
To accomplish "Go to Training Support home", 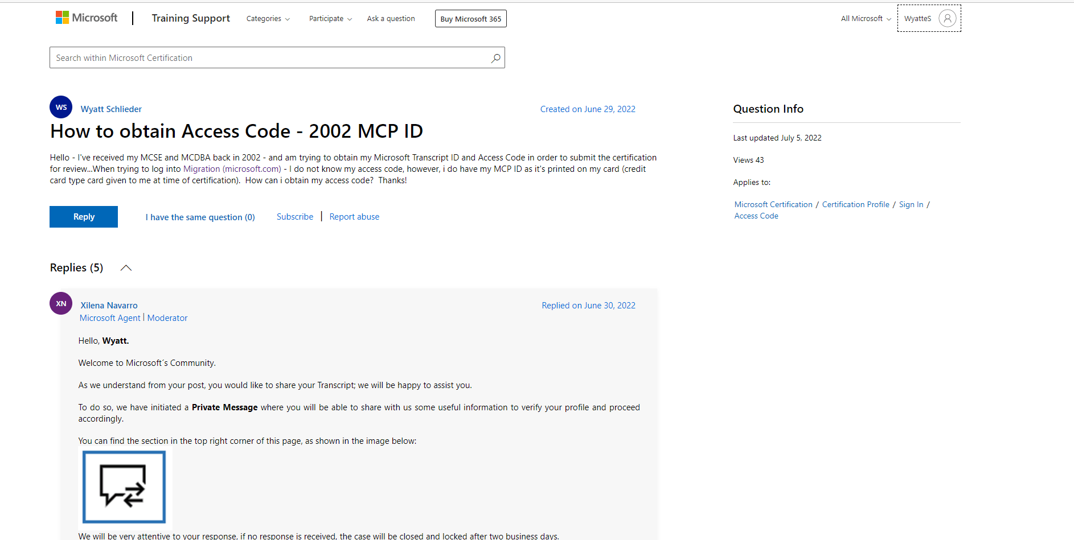I will pyautogui.click(x=191, y=18).
